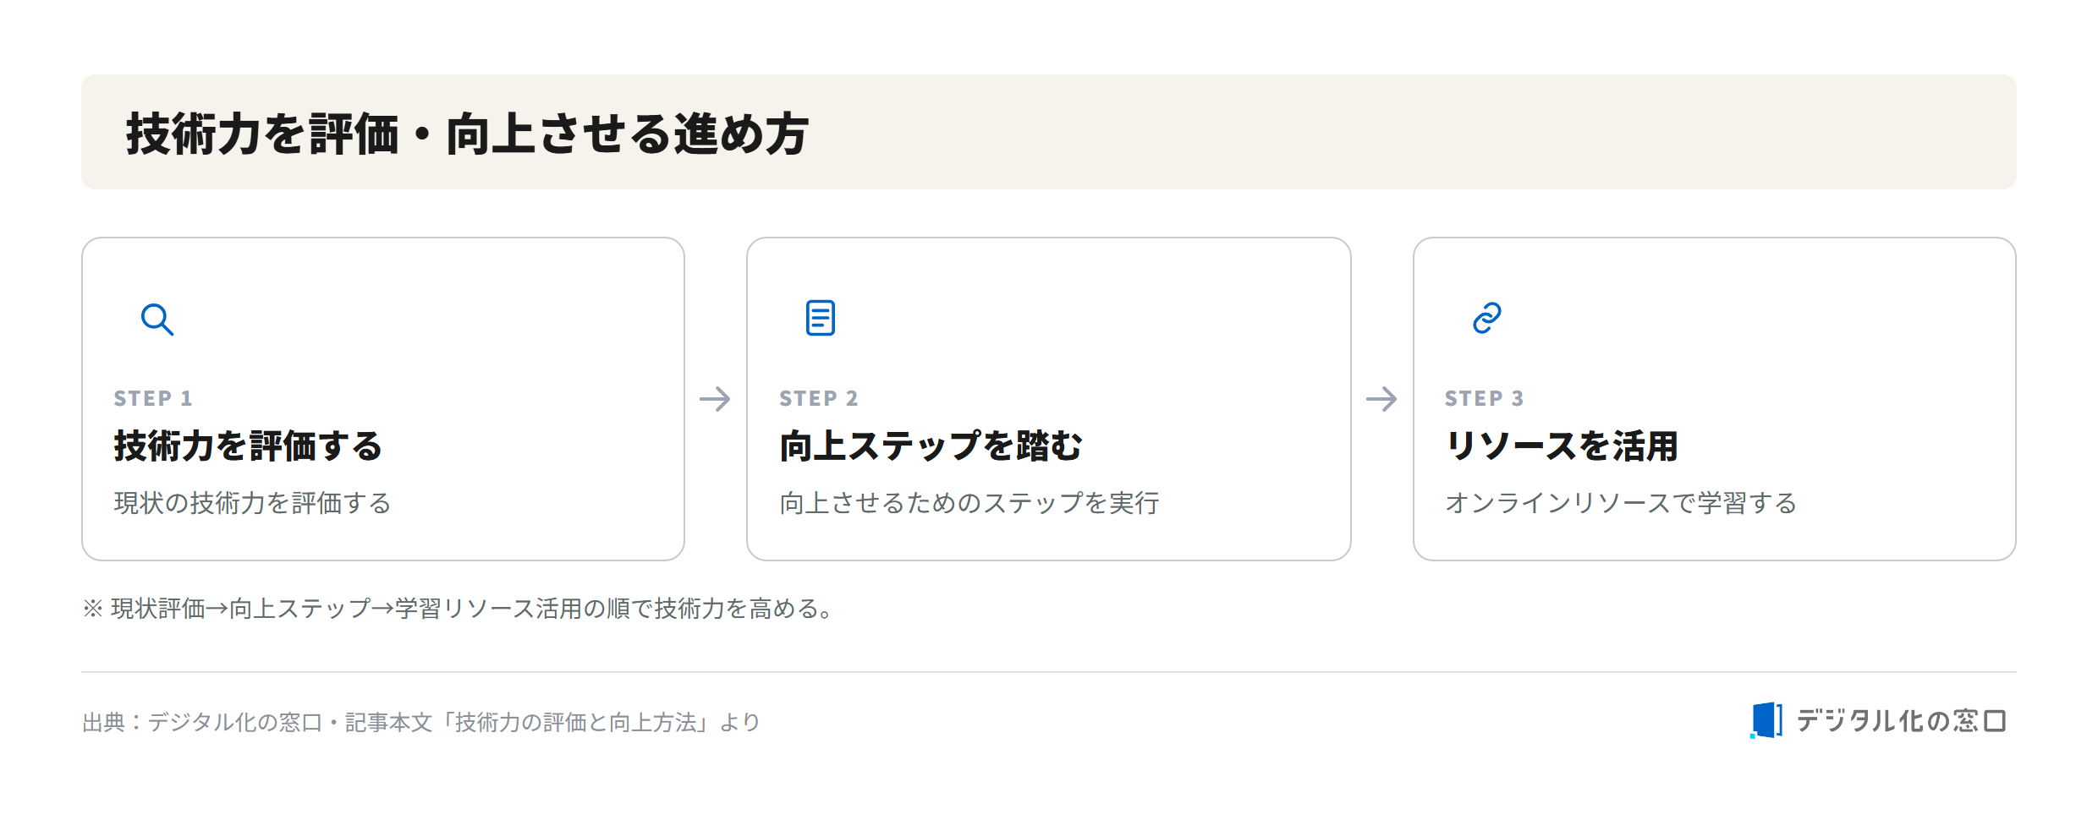Viewport: 2098px width, 820px height.
Task: Click the description 現状の技術力を評価する
Action: 252,503
